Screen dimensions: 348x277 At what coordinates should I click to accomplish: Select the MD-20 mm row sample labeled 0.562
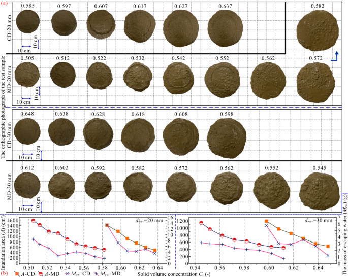point(269,81)
